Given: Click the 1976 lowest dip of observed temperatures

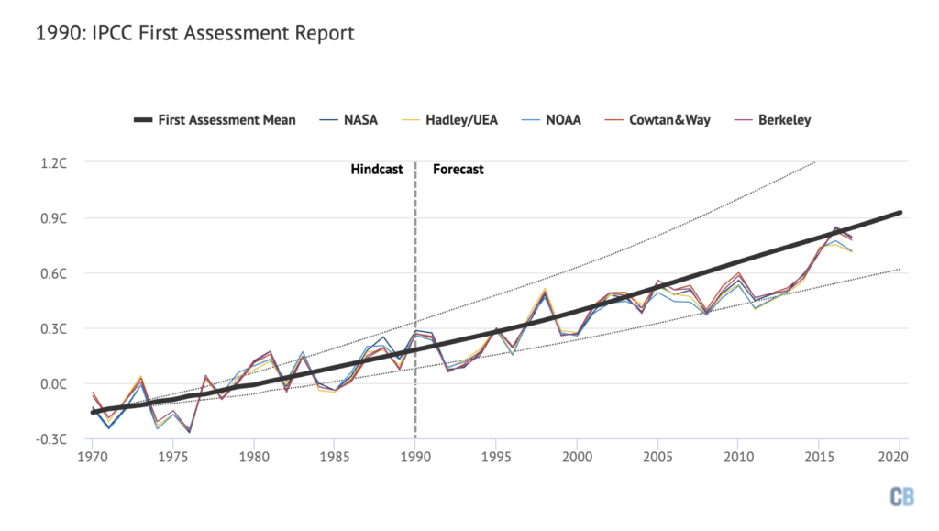Looking at the screenshot, I should pos(189,431).
